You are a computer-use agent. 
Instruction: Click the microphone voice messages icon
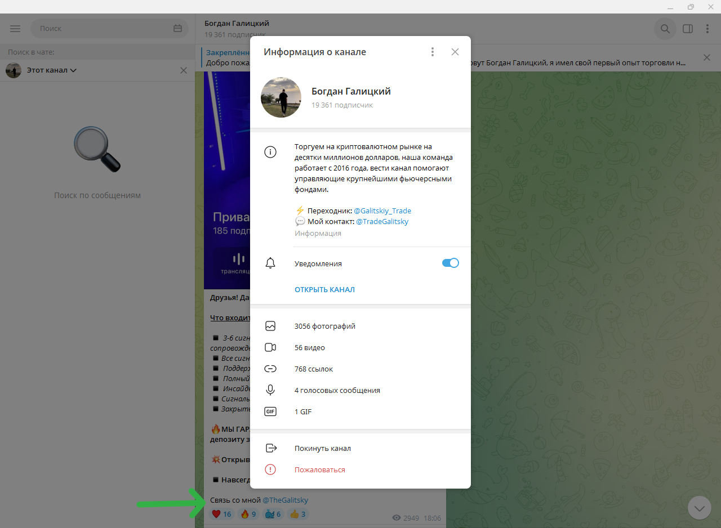click(x=270, y=390)
